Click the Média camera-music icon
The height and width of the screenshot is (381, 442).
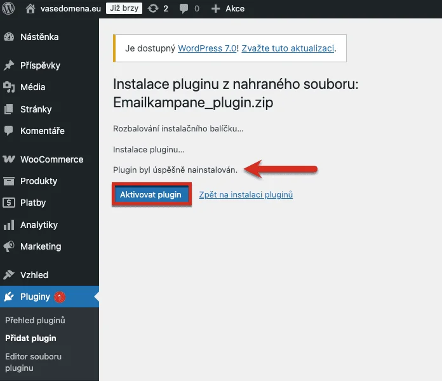pos(9,87)
